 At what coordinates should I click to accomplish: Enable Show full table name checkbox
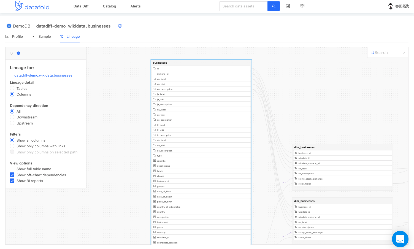coord(12,169)
